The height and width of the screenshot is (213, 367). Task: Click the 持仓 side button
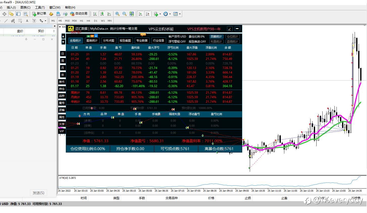coord(62,89)
